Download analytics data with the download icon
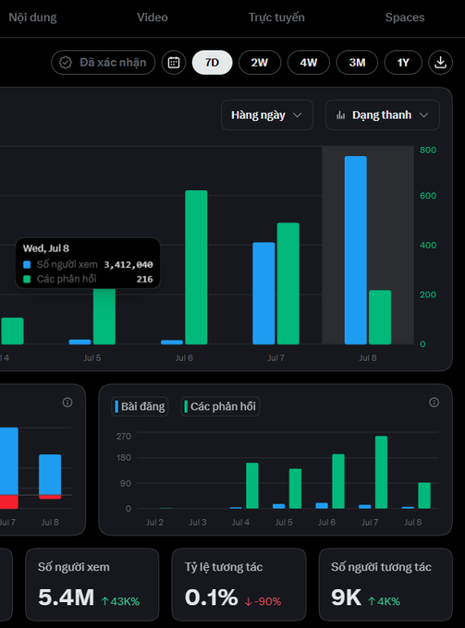 coord(440,63)
